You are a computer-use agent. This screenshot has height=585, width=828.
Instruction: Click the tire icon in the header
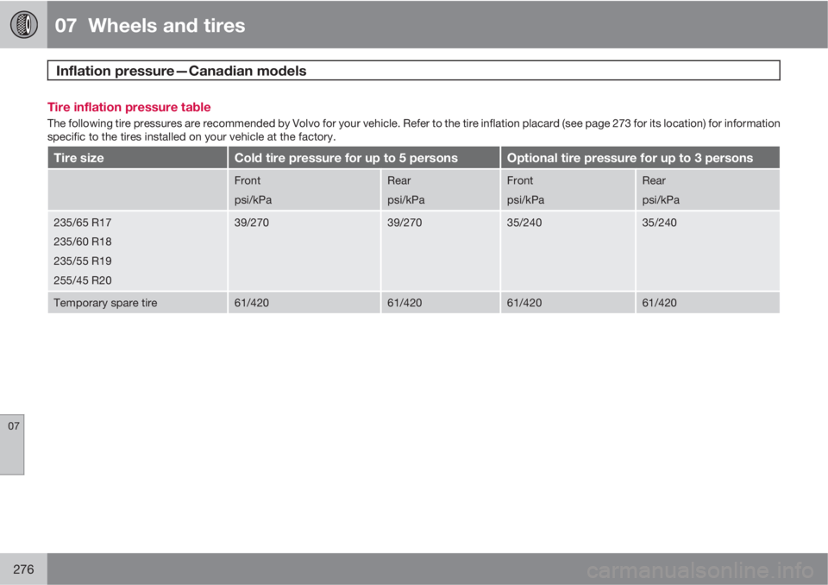[24, 24]
